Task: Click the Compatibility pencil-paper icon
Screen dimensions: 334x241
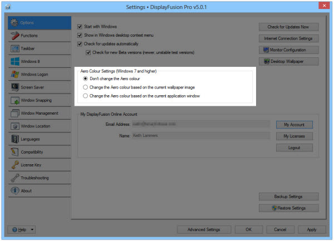Action: tap(14, 152)
